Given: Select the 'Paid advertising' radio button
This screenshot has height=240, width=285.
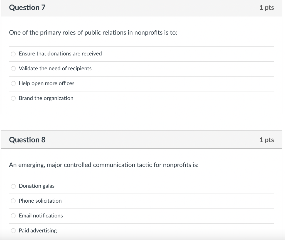Looking at the screenshot, I should (x=13, y=231).
